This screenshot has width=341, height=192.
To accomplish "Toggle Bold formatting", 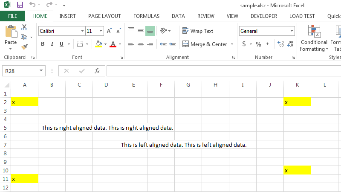I will coord(43,44).
